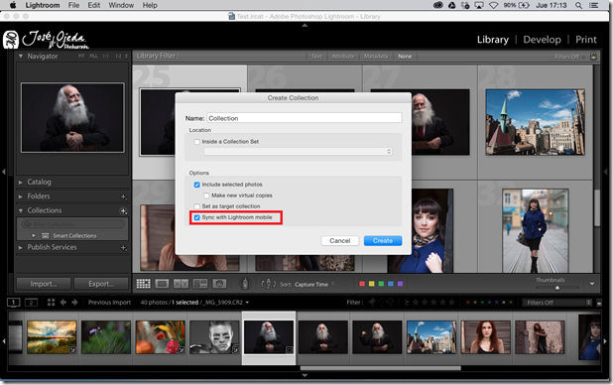This screenshot has width=613, height=385.
Task: Select the Painter spray can tool
Action: click(x=245, y=284)
